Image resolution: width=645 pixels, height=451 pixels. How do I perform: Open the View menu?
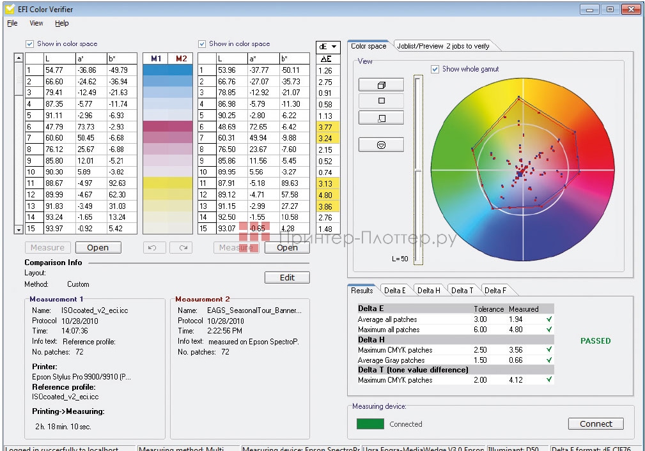click(36, 23)
